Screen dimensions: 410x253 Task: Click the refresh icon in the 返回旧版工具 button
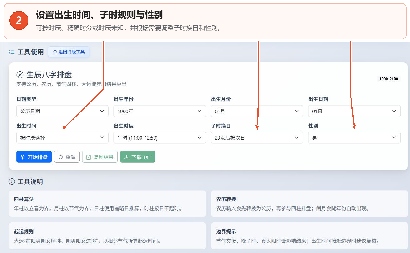tap(55, 52)
